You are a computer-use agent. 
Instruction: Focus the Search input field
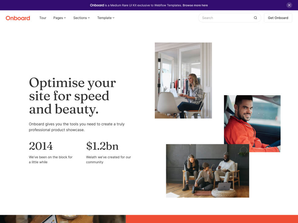point(229,18)
